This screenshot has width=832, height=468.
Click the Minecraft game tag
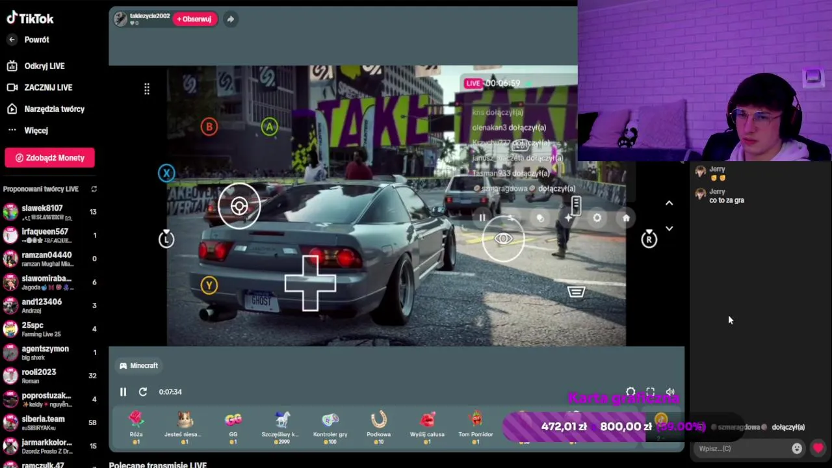click(x=138, y=366)
